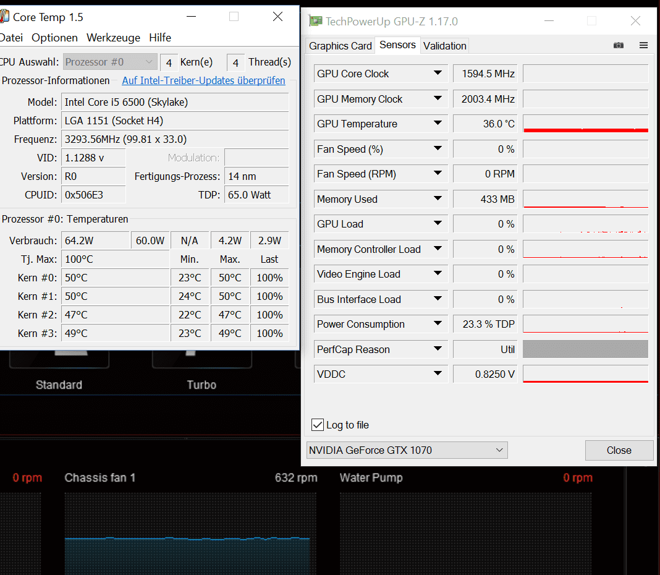Open GPU Core Clock sensor dropdown arrow
The width and height of the screenshot is (660, 575).
(x=438, y=73)
